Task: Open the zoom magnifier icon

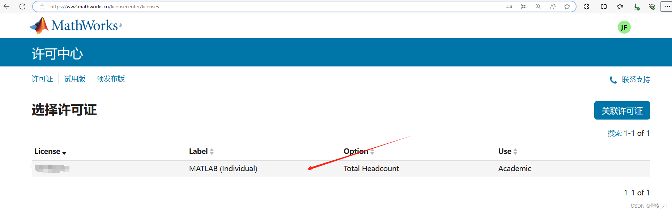Action: tap(538, 7)
